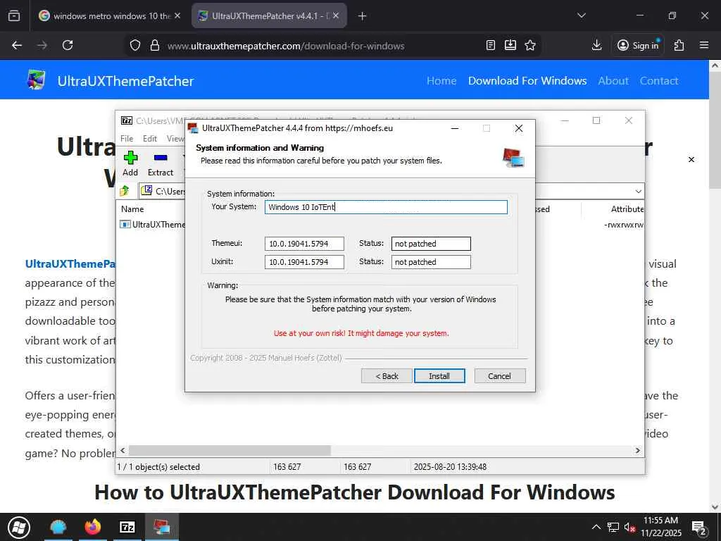
Task: Open Firefox from the taskbar
Action: (x=93, y=527)
